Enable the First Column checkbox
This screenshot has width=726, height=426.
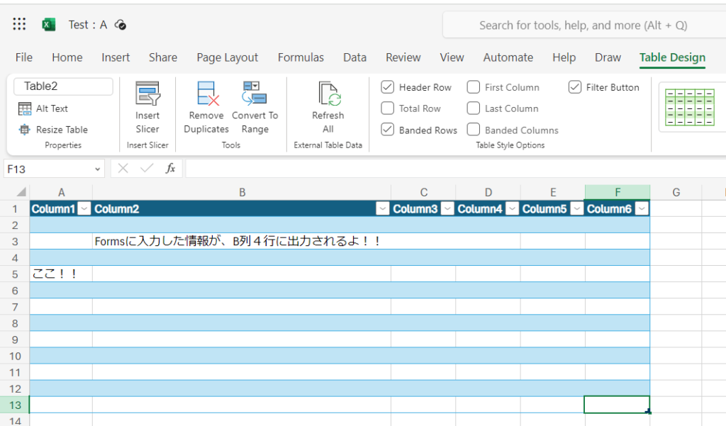click(474, 87)
